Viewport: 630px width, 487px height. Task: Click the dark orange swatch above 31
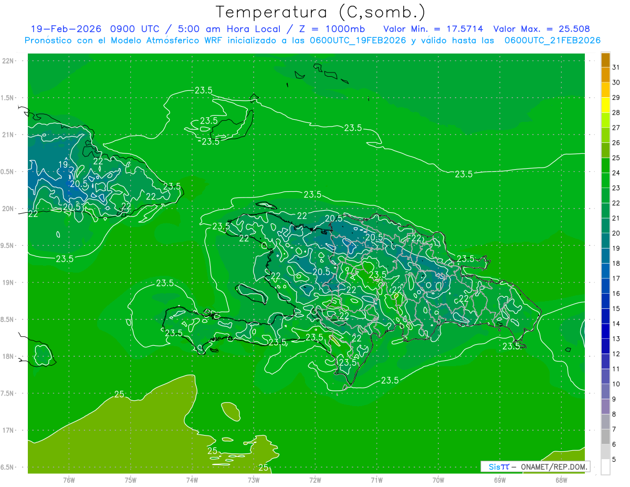pyautogui.click(x=605, y=60)
